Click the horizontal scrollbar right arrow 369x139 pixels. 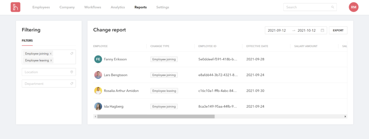click(x=345, y=116)
